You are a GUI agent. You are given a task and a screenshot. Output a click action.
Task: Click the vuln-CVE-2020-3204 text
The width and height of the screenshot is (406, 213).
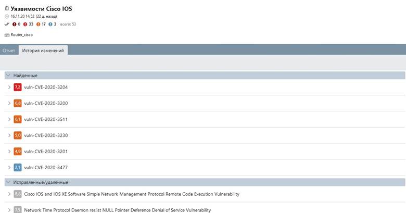tap(46, 87)
